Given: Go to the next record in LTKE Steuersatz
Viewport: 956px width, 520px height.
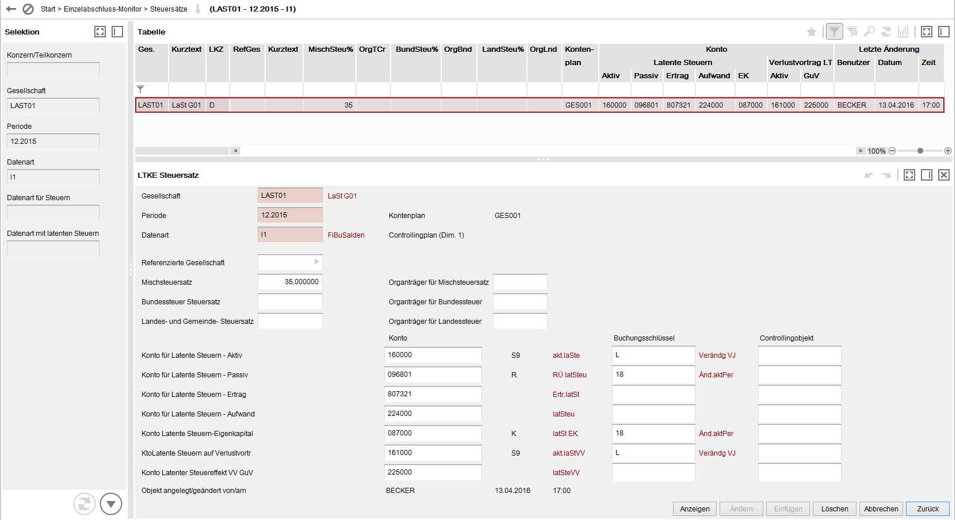Looking at the screenshot, I should coord(886,175).
